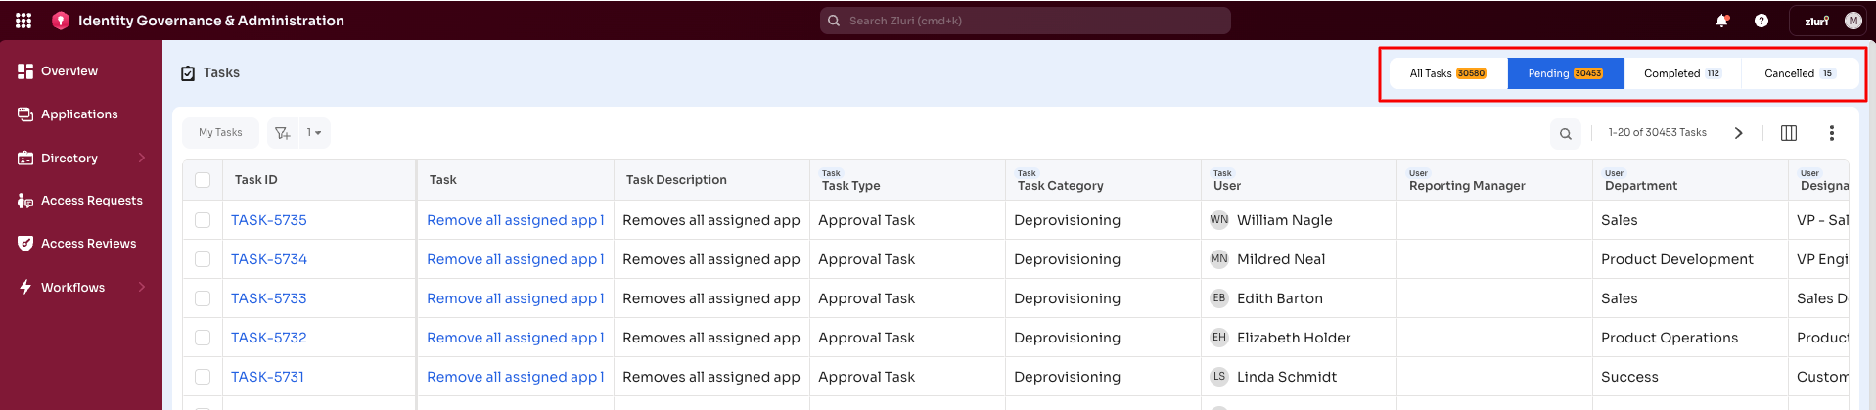
Task: Open the more options kebab menu
Action: click(1832, 133)
